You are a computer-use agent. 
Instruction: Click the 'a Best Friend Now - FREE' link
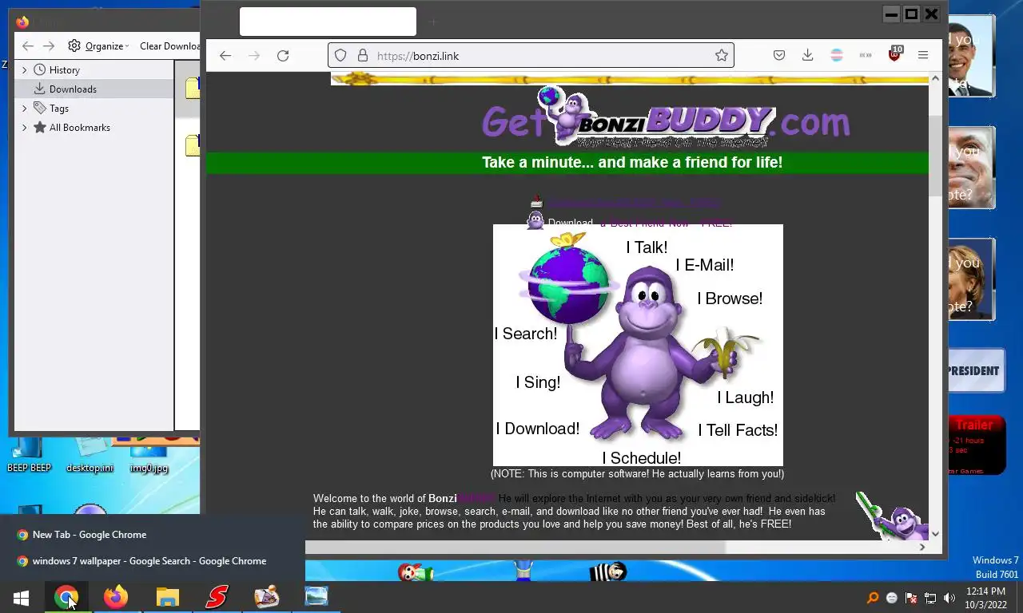(666, 223)
